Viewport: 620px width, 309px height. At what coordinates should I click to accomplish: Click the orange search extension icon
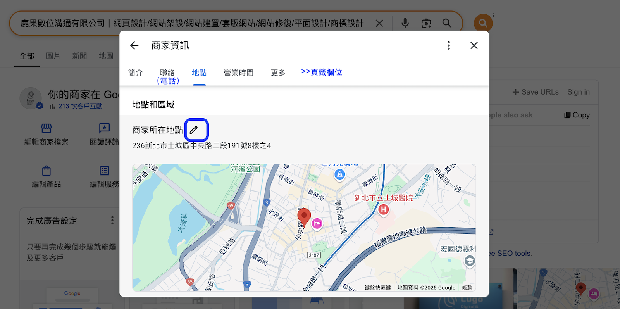[x=483, y=23]
